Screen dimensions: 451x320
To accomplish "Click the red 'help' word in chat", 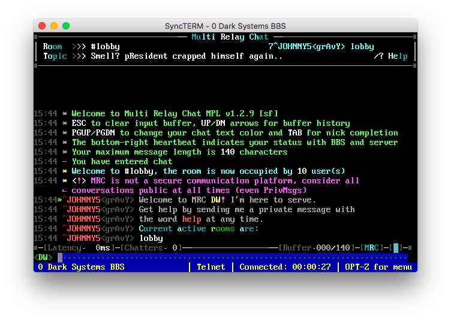I will tap(191, 219).
